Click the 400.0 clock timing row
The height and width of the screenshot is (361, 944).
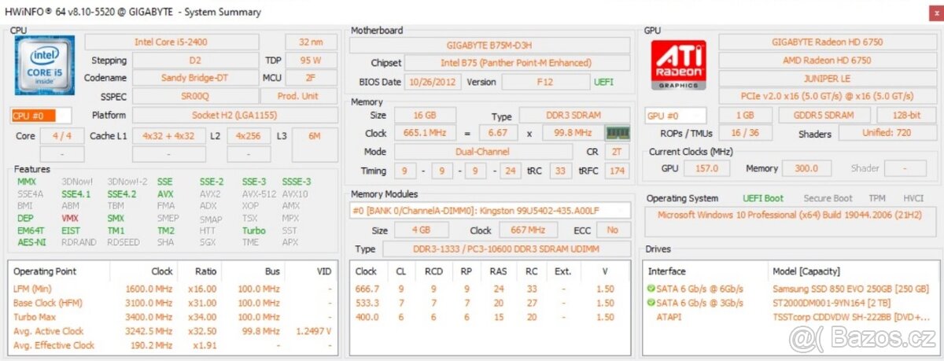pyautogui.click(x=490, y=317)
